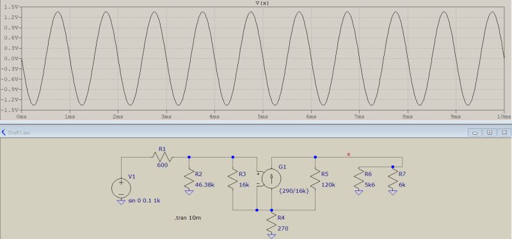
Task: Click the junction dot above R2
Action: pos(189,157)
